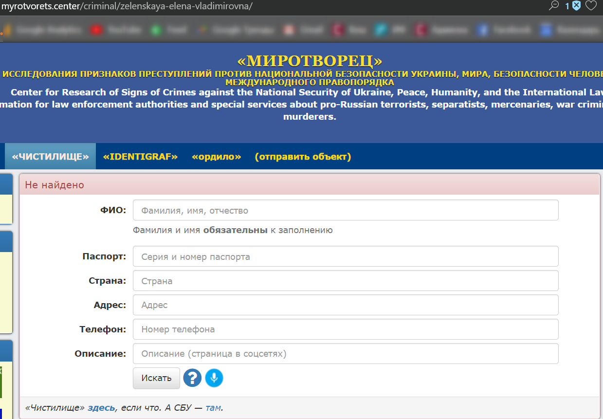Viewport: 603px width, 419px height.
Task: Open the «IDENTIGRAF» menu item
Action: tap(140, 157)
